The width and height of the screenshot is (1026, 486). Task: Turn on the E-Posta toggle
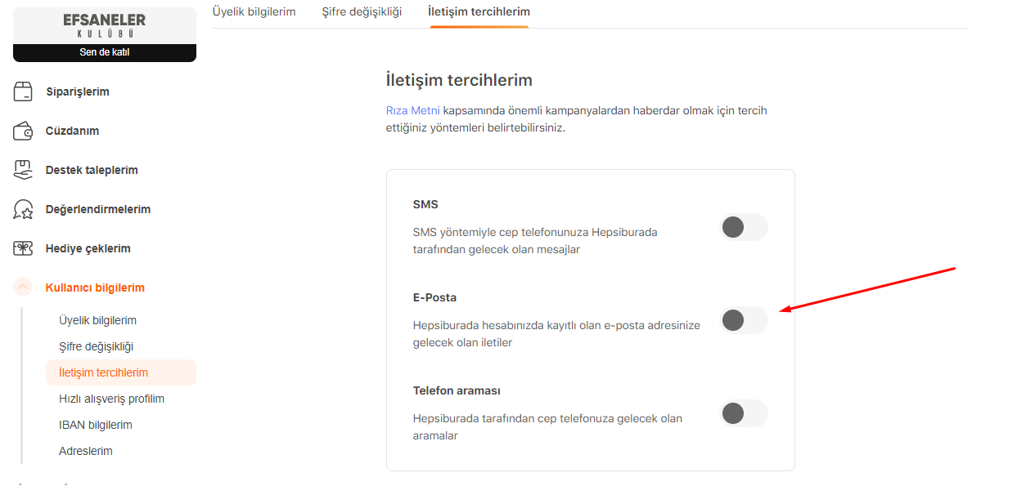(744, 320)
